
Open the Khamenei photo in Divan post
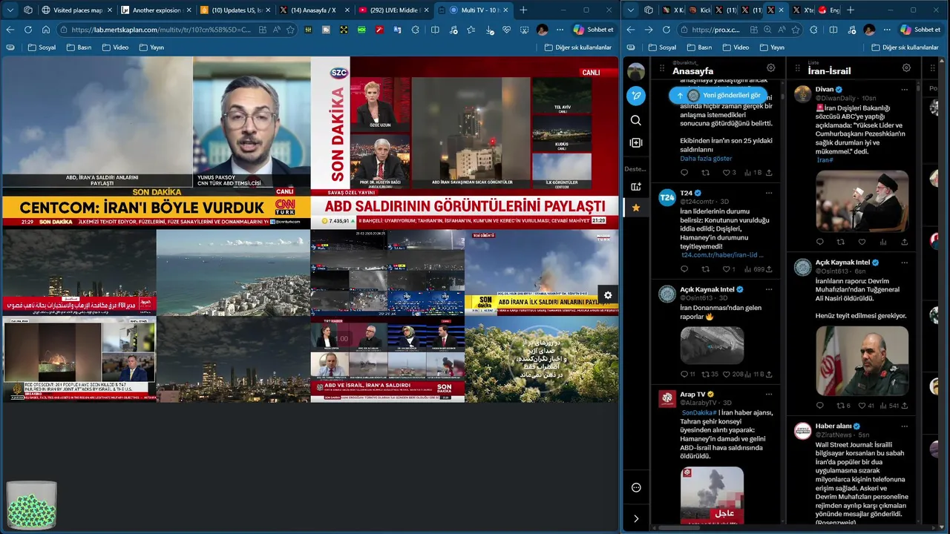click(862, 201)
